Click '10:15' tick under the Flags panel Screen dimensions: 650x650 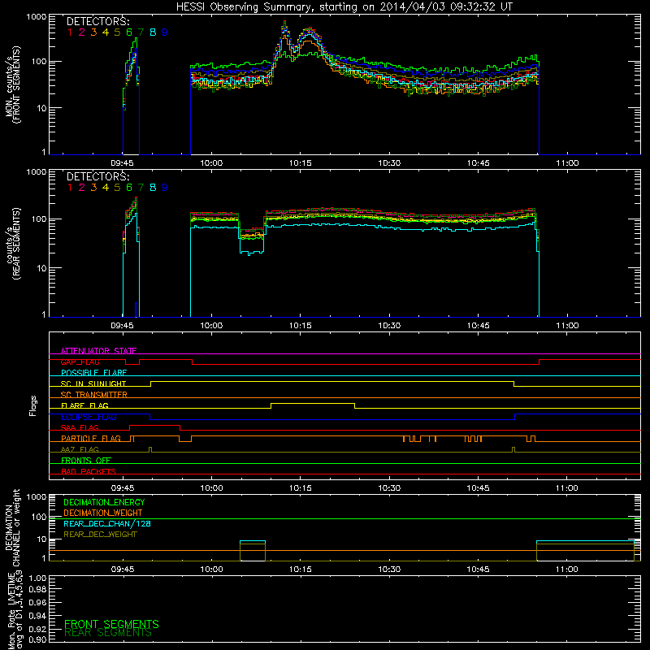click(x=300, y=488)
